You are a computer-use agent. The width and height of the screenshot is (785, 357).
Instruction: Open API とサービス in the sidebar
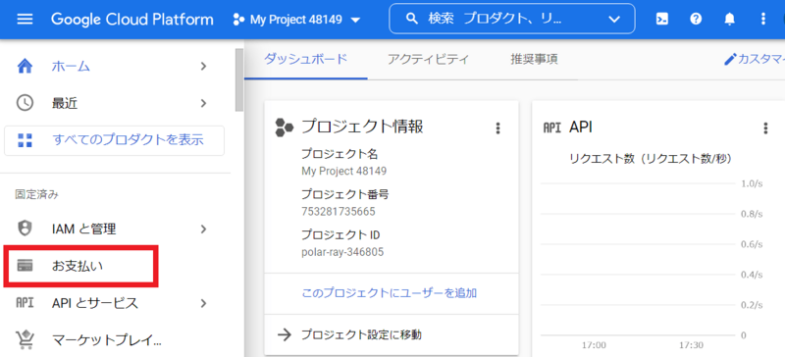pyautogui.click(x=94, y=303)
